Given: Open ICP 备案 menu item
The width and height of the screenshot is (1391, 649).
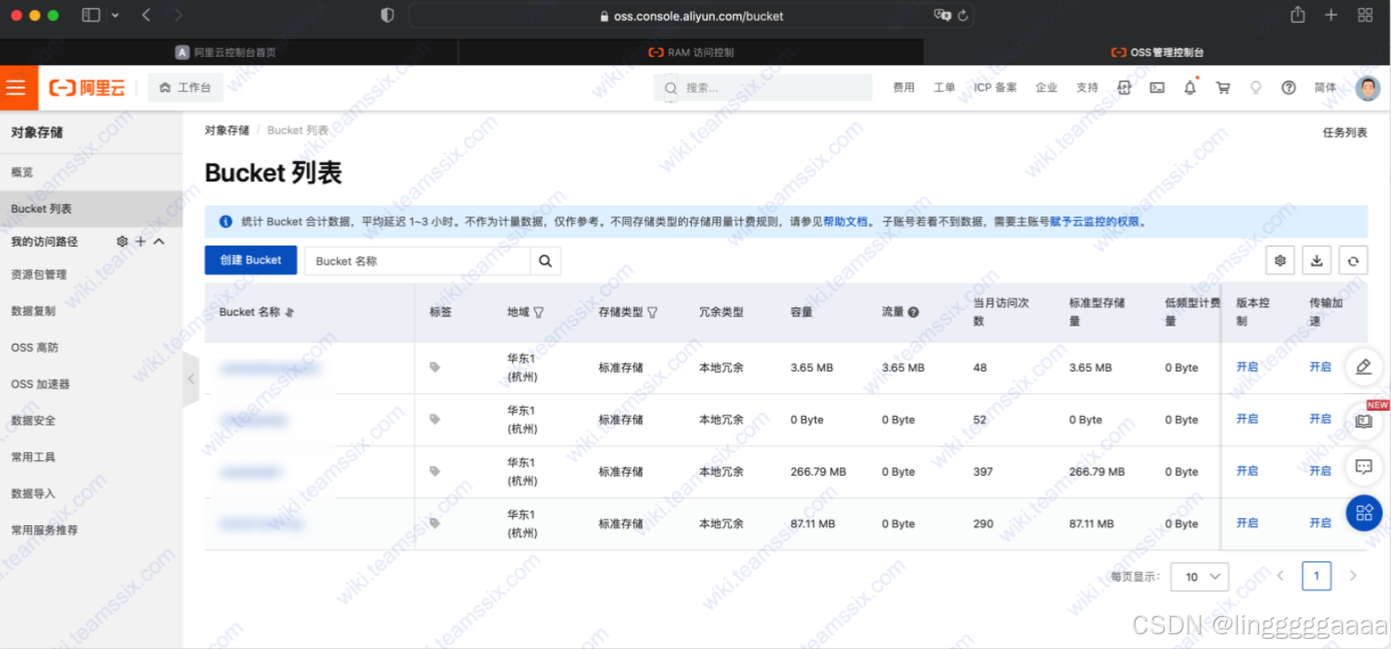Looking at the screenshot, I should [x=995, y=88].
